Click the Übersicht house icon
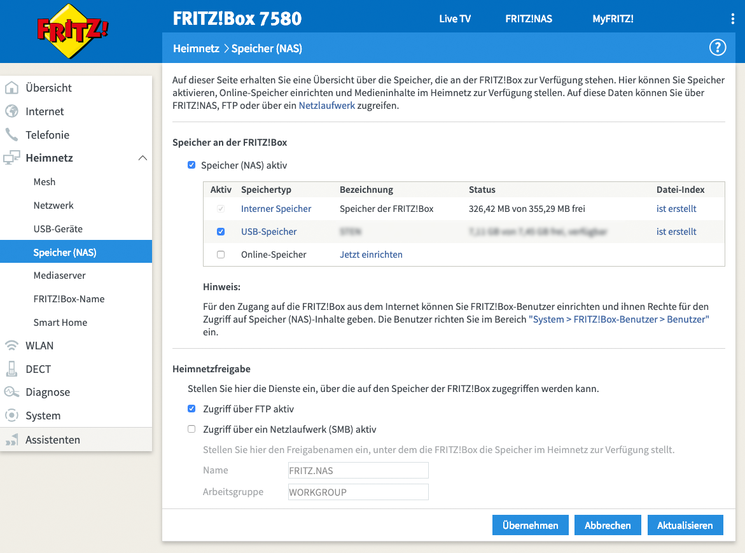Image resolution: width=745 pixels, height=553 pixels. [11, 88]
